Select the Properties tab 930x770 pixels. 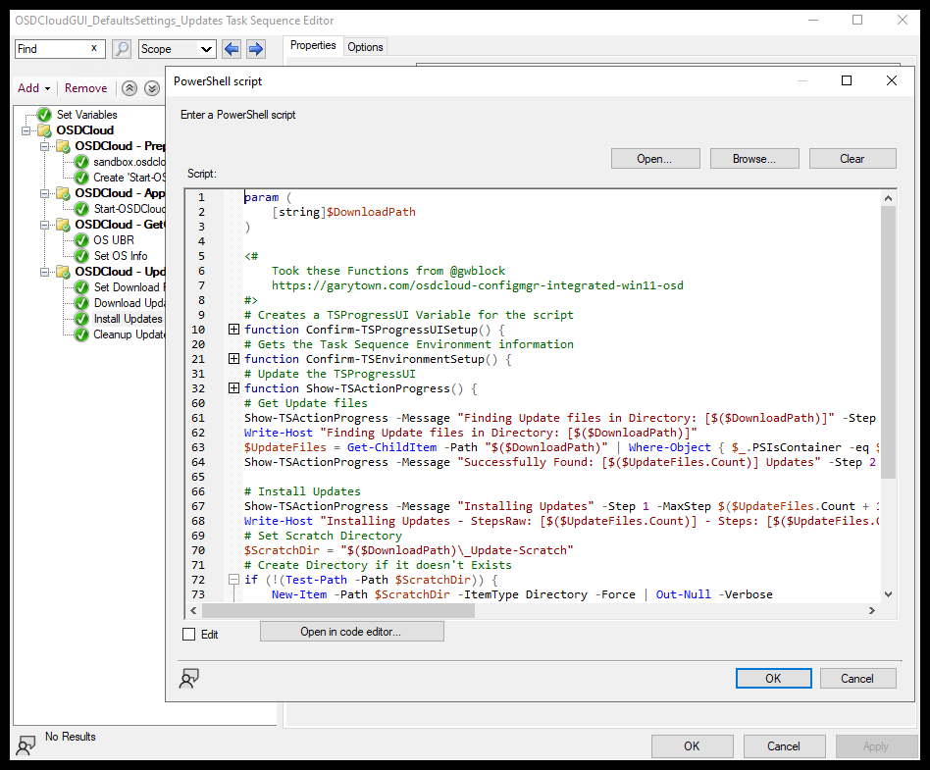[x=312, y=45]
